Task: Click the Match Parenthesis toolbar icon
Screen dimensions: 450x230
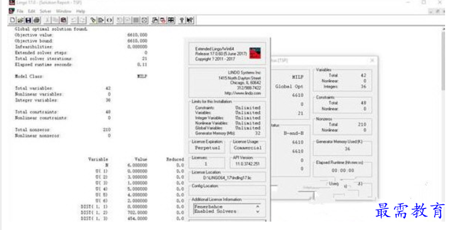Action: click(109, 20)
